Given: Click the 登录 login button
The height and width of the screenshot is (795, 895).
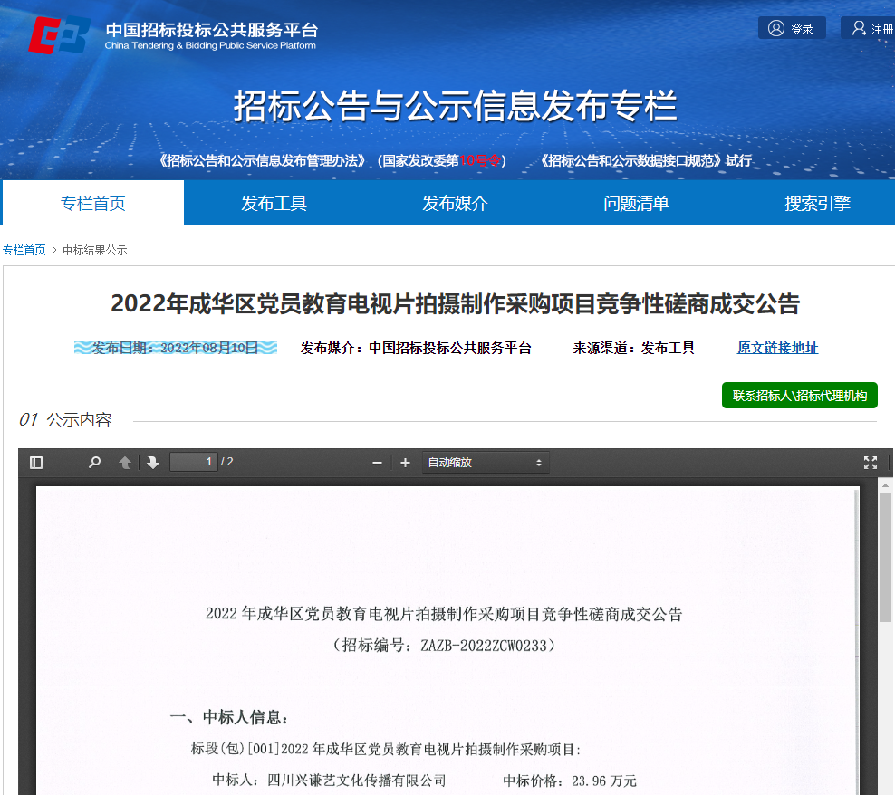Looking at the screenshot, I should tap(792, 28).
